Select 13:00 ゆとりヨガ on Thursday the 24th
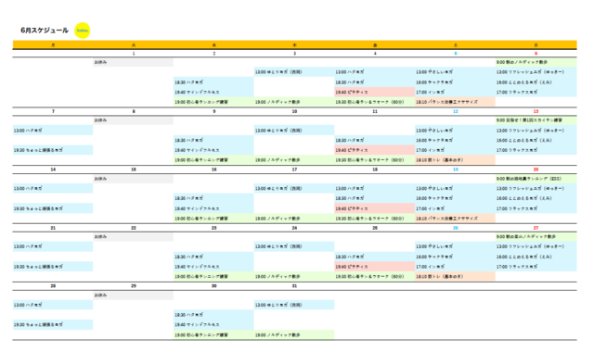 tap(294, 246)
